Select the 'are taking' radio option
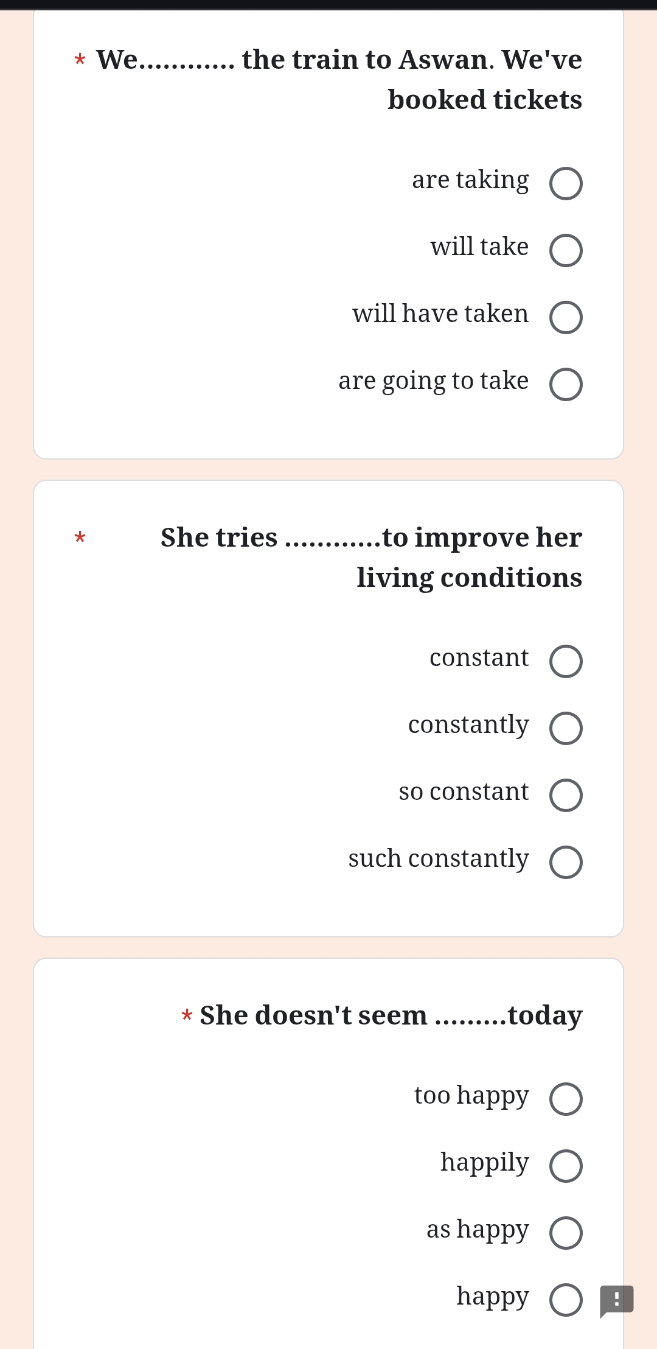Viewport: 657px width, 1349px height. (566, 183)
